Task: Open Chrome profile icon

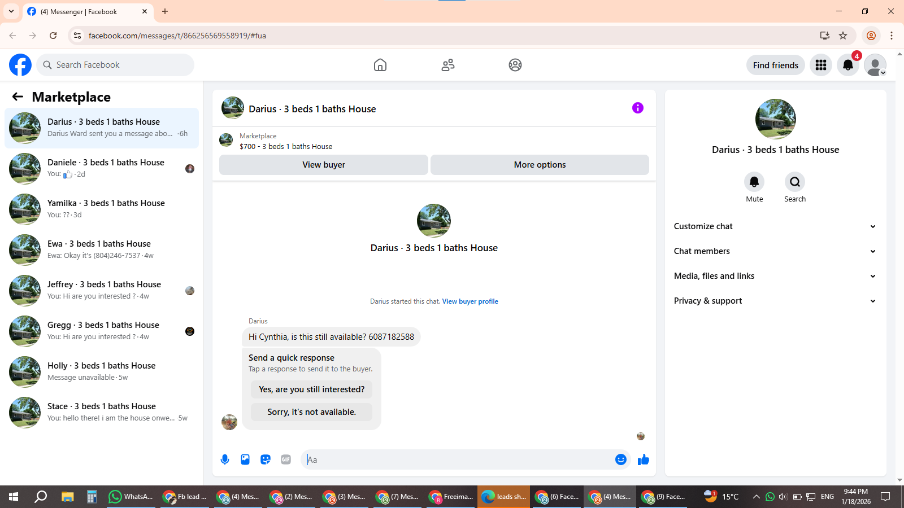Action: (871, 36)
